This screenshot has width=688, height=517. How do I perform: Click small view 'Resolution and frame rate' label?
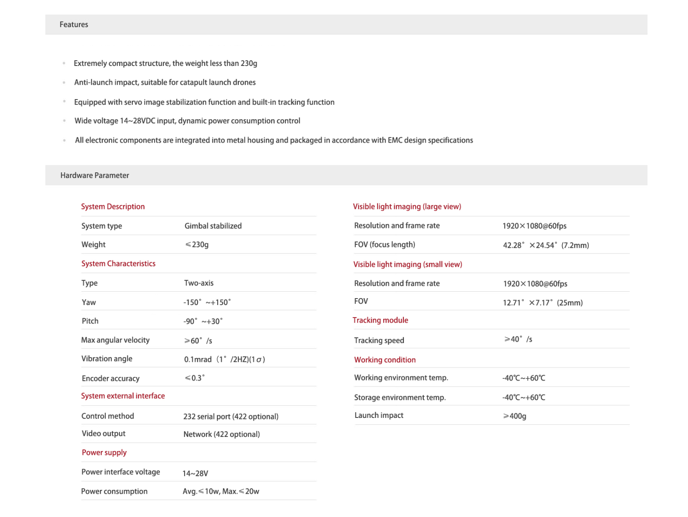(x=397, y=283)
